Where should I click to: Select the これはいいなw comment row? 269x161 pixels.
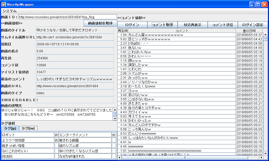(x=190, y=52)
